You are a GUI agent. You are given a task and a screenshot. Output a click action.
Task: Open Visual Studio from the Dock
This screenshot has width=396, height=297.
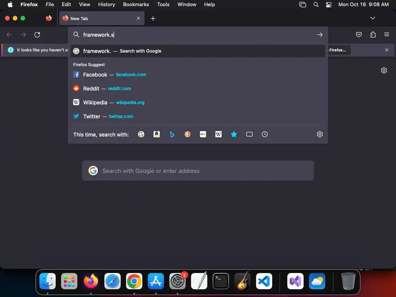click(x=295, y=281)
